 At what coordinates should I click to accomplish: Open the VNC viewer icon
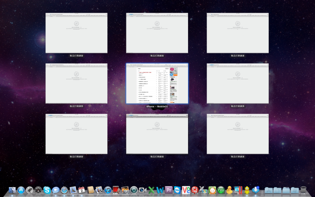(x=186, y=190)
